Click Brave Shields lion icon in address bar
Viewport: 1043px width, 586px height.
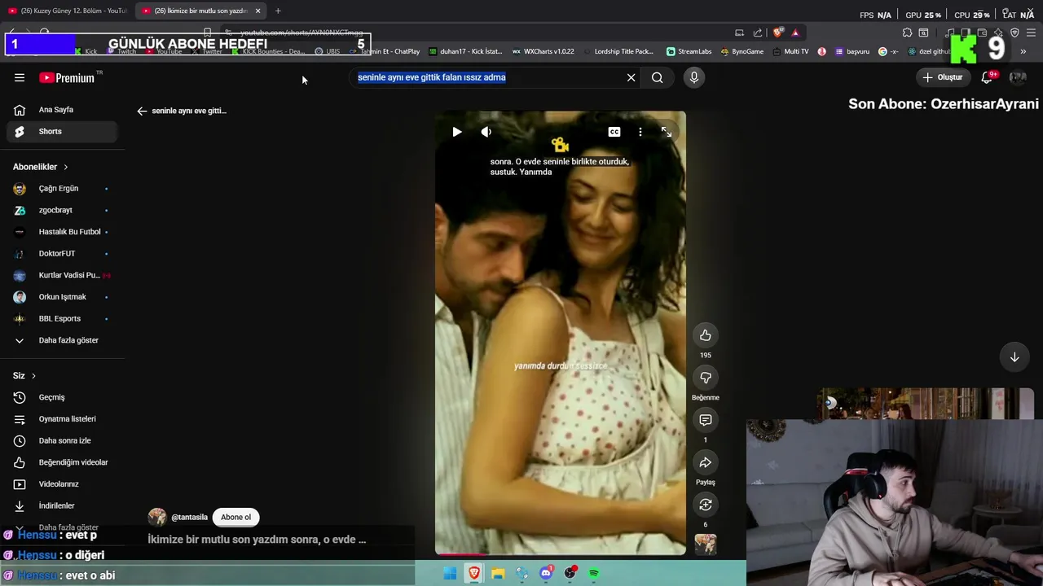coord(778,33)
